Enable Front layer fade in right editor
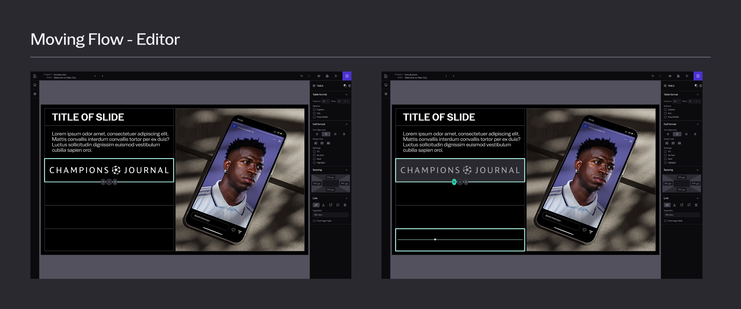 [x=665, y=221]
